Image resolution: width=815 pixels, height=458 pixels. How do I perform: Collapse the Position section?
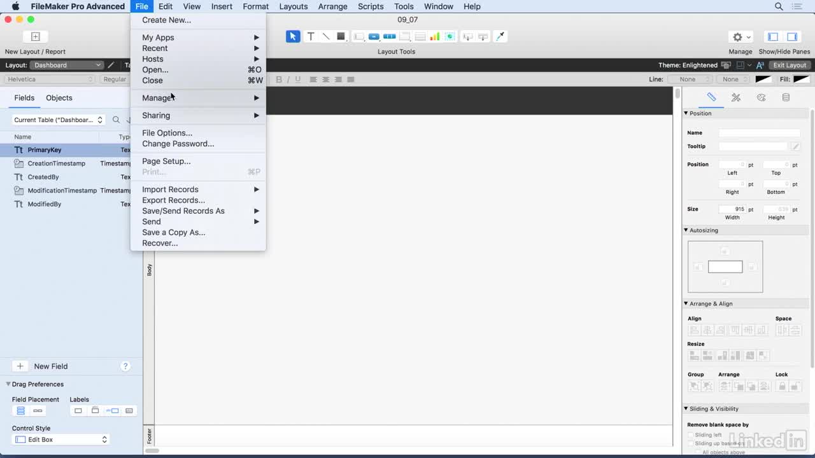(x=686, y=113)
